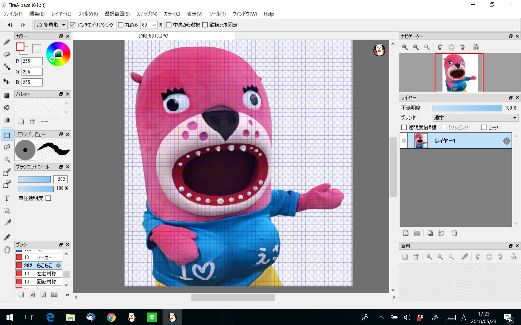The image size is (521, 325).
Task: Add new color to the palette
Action: (x=21, y=121)
